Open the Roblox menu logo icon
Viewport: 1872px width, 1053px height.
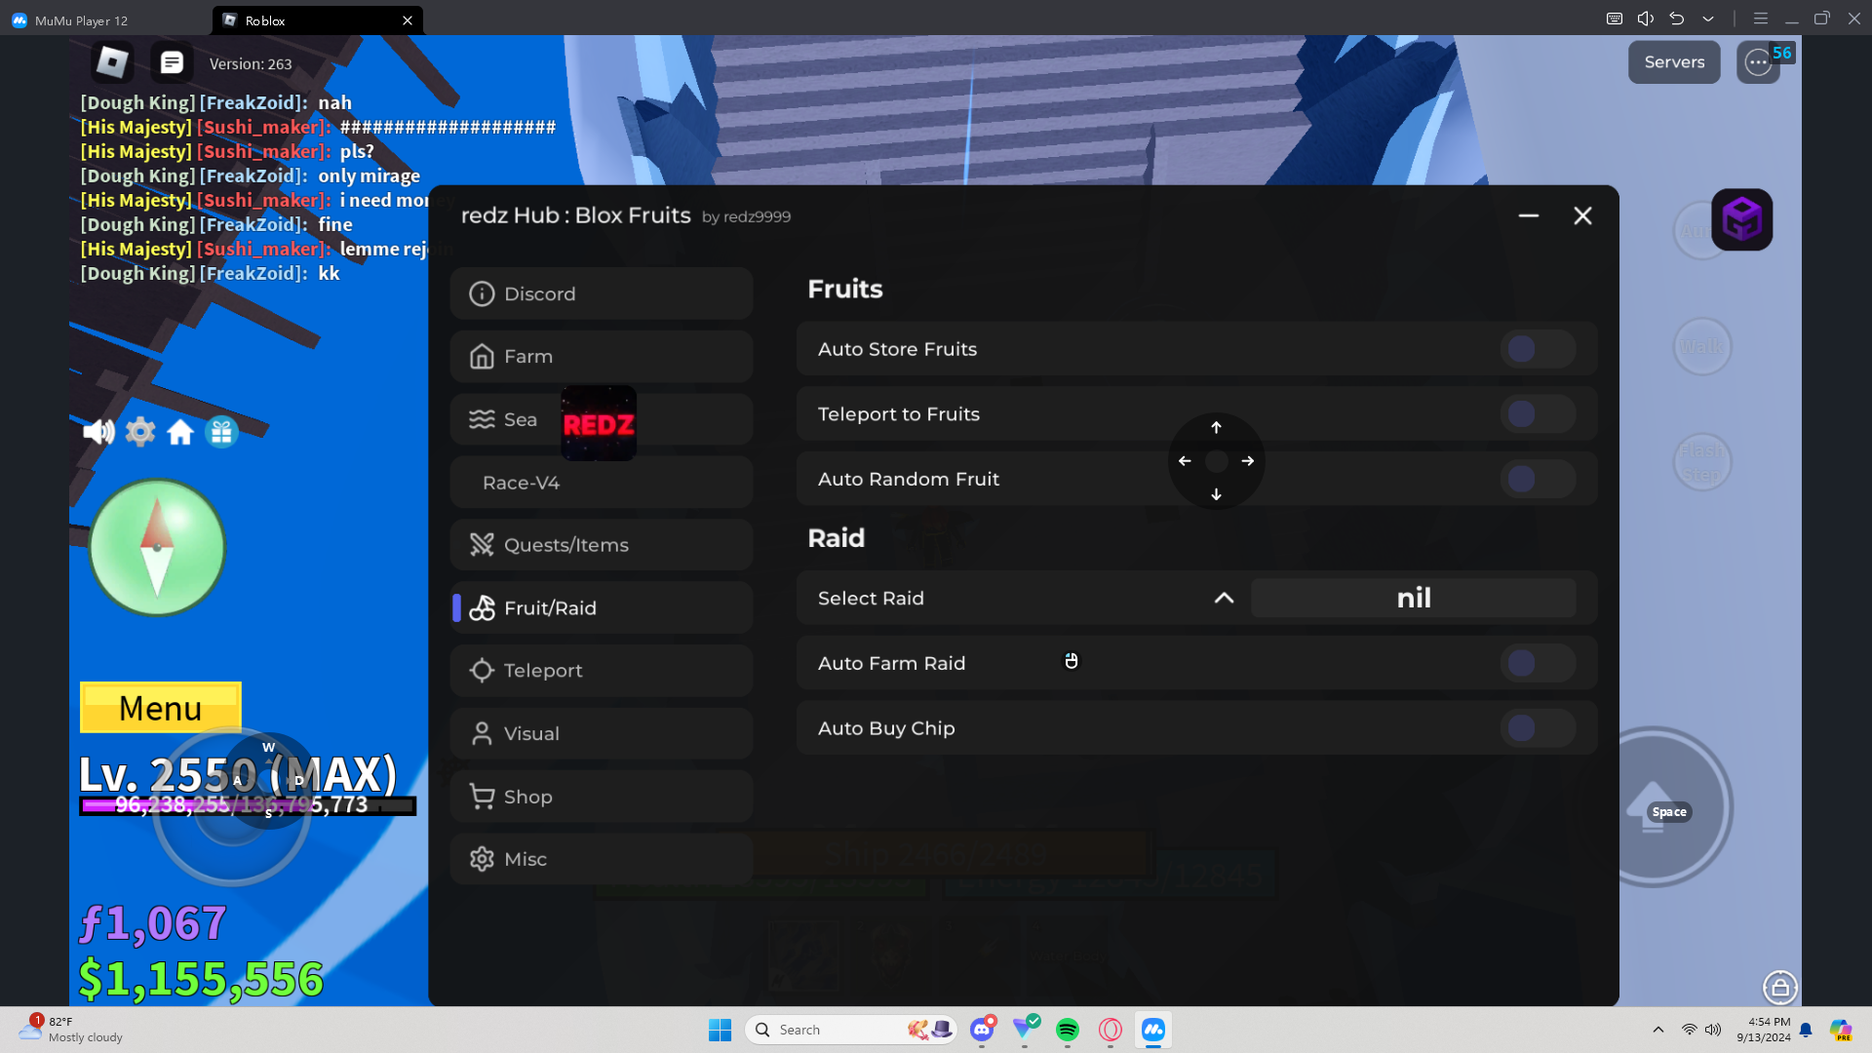click(x=112, y=62)
